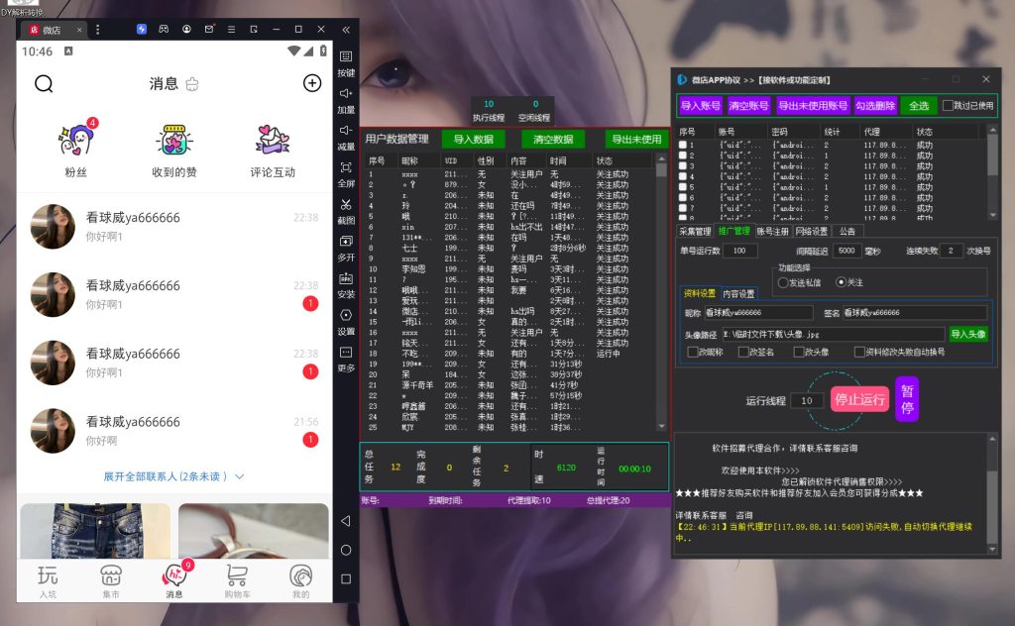Increase volume with 加量 icon
The height and width of the screenshot is (626, 1015).
point(346,100)
